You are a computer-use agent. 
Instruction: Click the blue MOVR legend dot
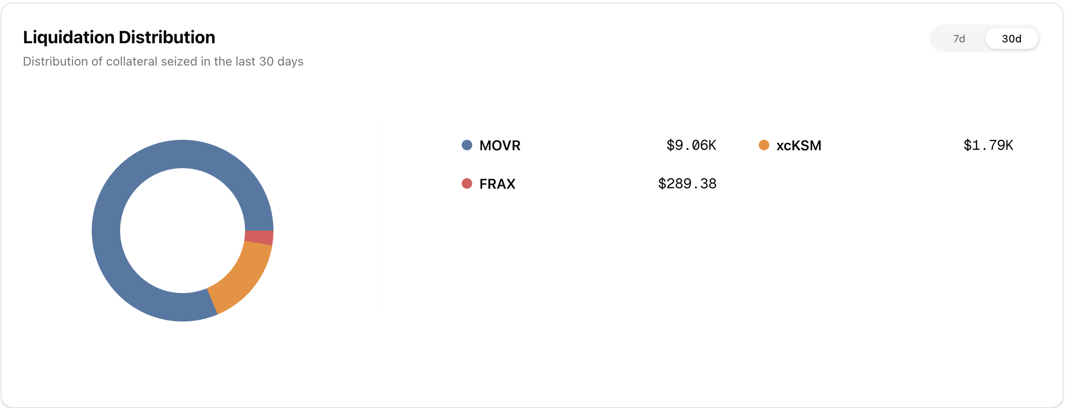tap(467, 145)
